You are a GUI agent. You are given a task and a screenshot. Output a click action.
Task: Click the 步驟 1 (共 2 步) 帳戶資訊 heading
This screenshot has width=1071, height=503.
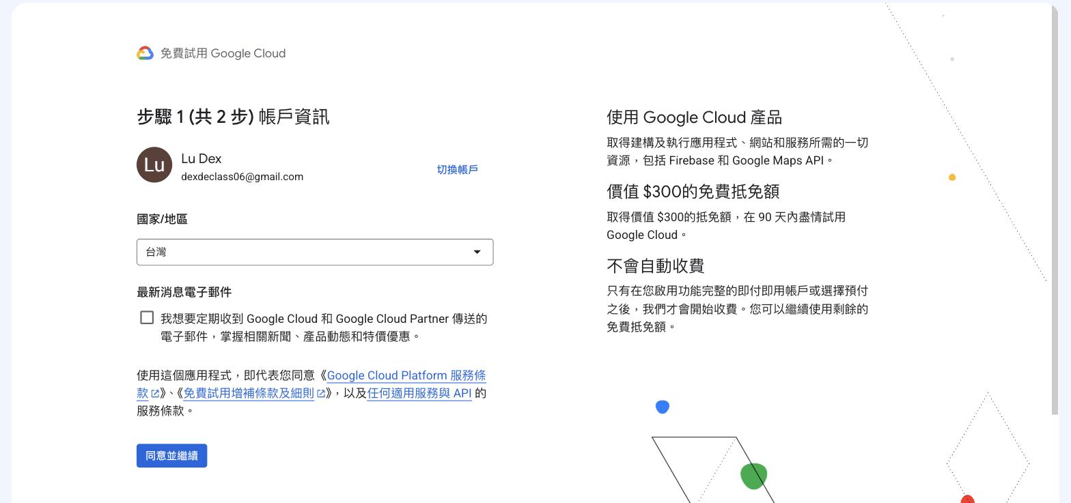(233, 117)
